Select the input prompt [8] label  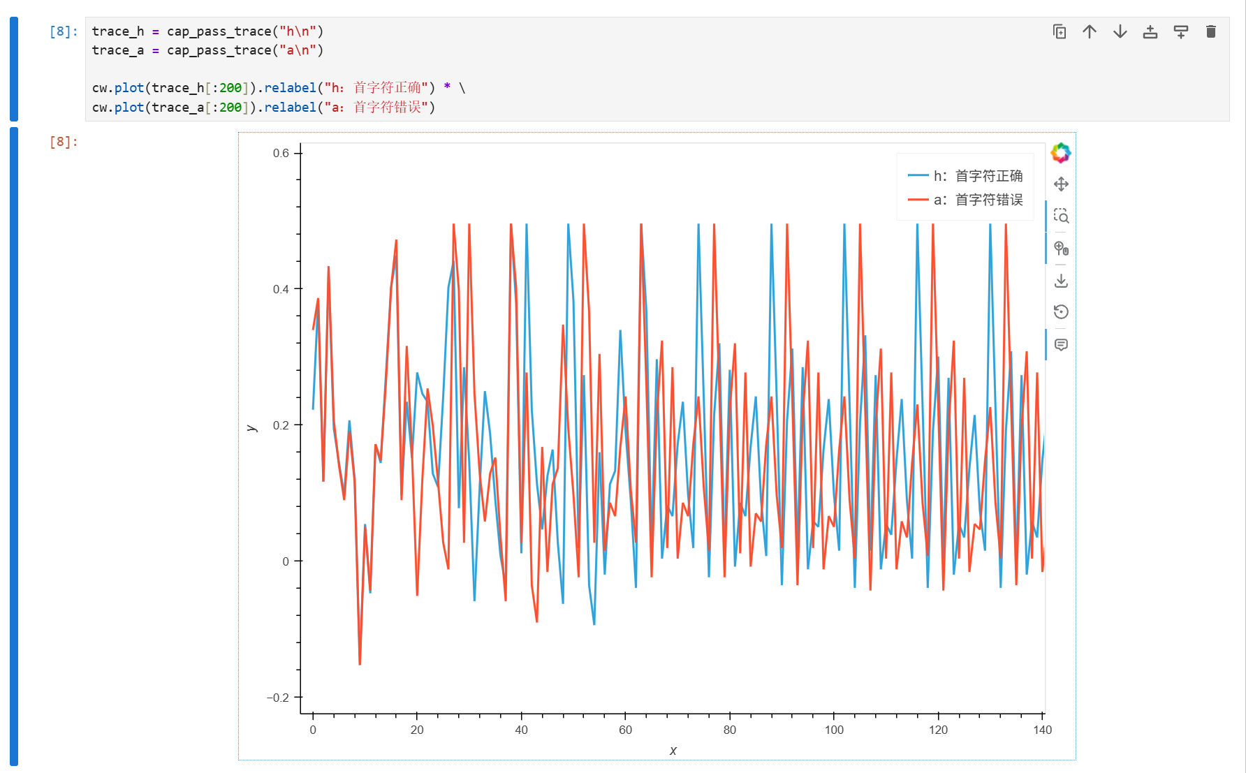tap(64, 31)
